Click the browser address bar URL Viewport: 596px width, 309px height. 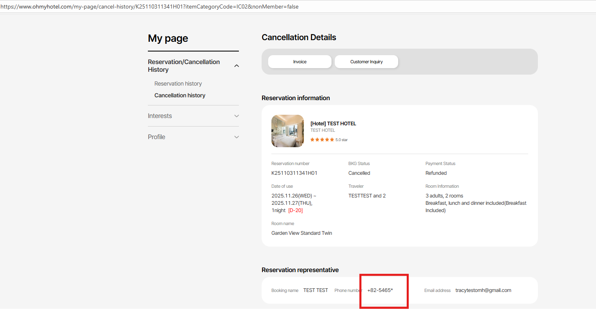click(x=150, y=7)
